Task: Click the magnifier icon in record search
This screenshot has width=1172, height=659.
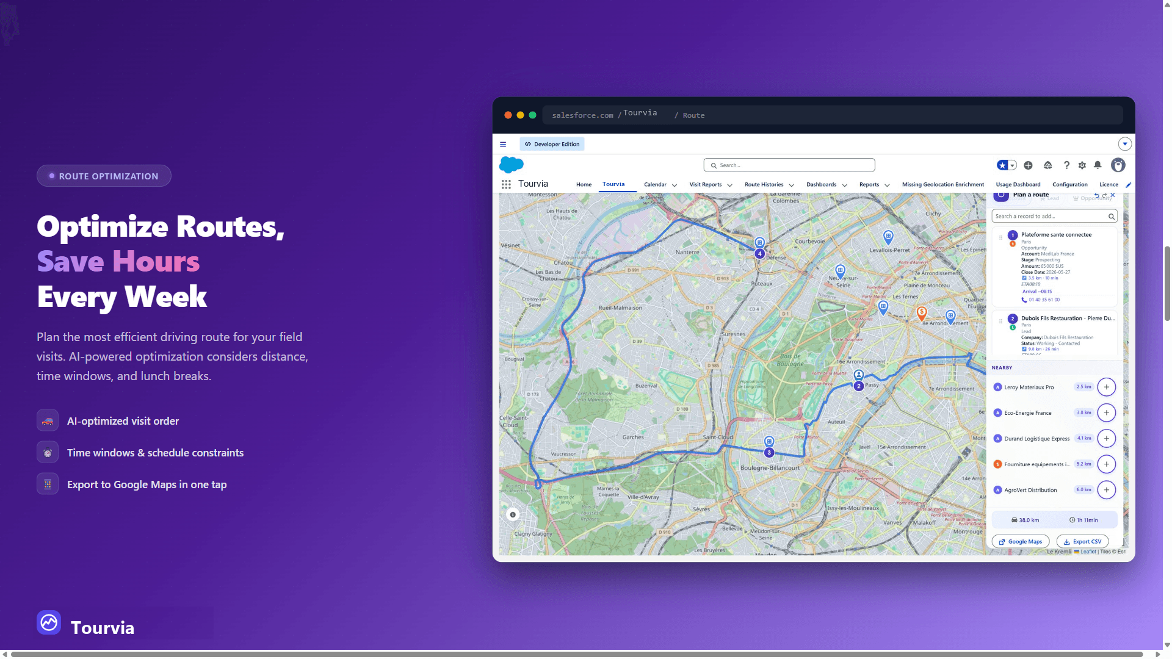Action: coord(1111,217)
